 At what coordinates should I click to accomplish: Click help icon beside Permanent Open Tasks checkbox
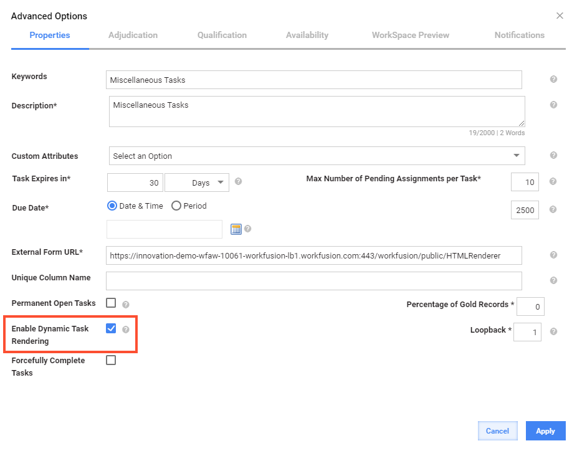[125, 305]
